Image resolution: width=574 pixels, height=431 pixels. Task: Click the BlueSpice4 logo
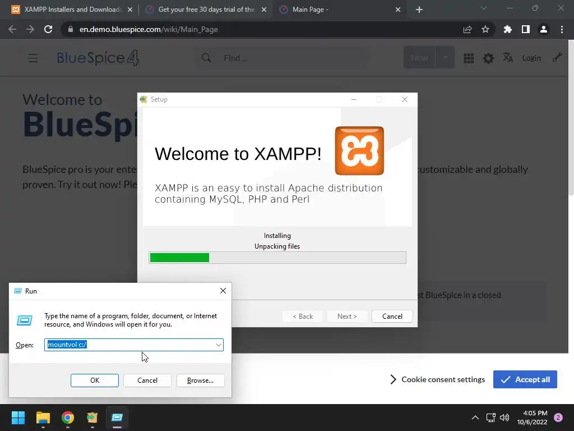pos(98,58)
